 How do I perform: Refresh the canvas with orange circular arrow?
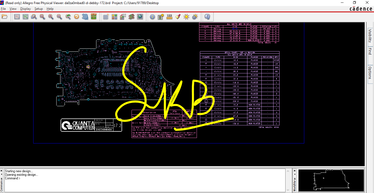pos(77,17)
